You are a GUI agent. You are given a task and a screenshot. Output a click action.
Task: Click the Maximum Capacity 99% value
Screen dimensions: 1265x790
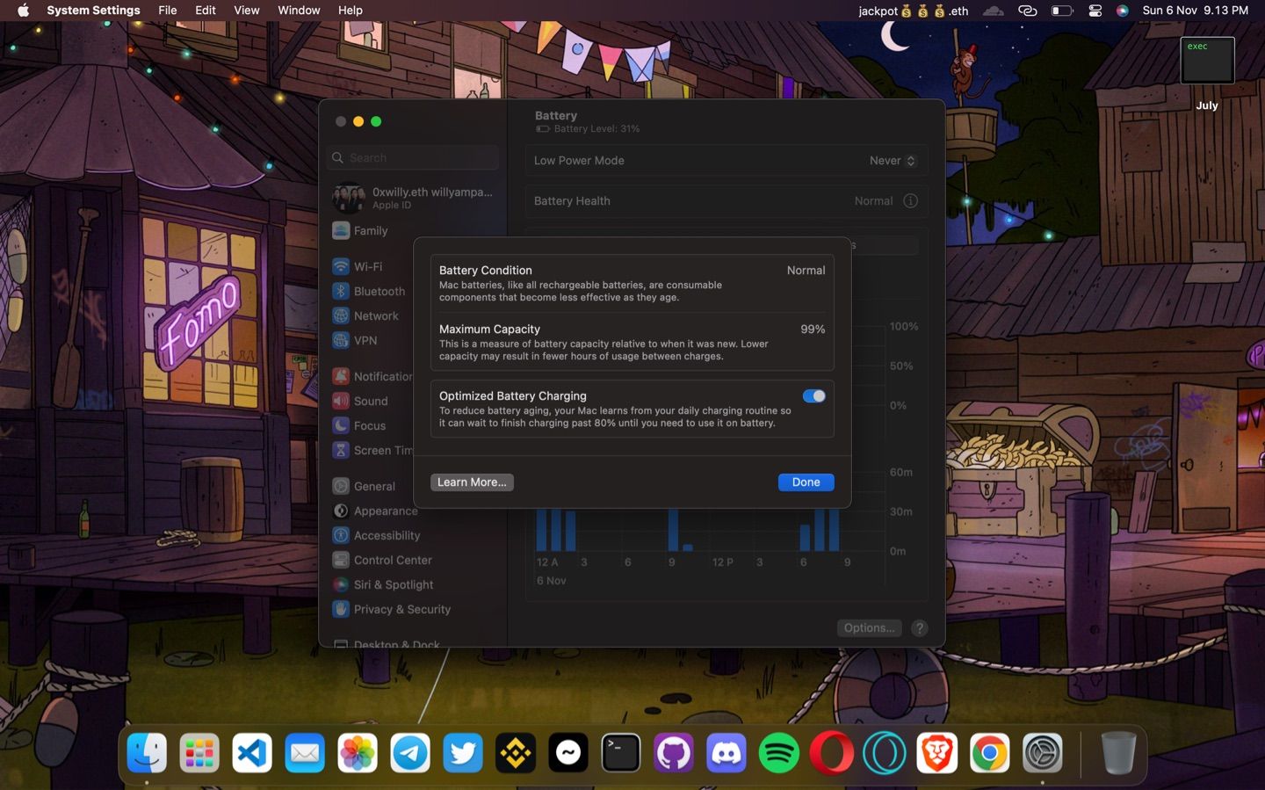813,329
